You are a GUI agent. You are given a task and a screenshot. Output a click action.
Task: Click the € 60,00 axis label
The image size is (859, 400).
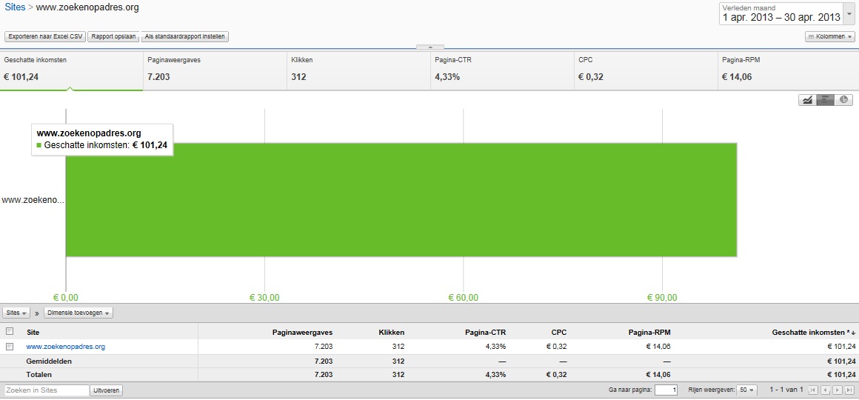pos(464,298)
